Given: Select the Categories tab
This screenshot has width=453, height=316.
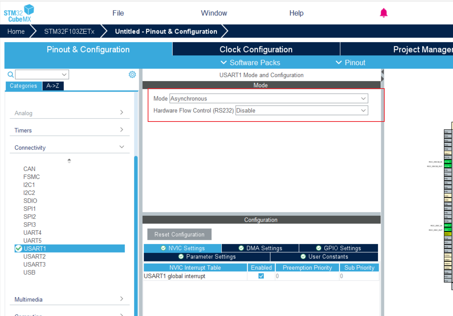Looking at the screenshot, I should (23, 86).
